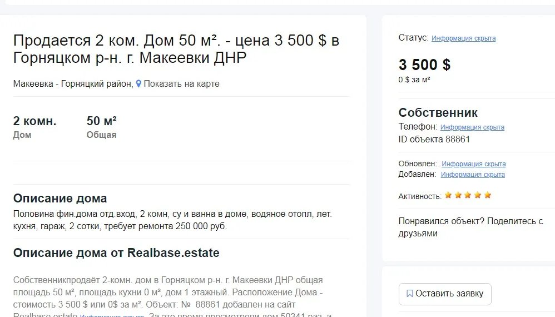Click the bookmark icon on Оставить заявку
This screenshot has height=317, width=555.
pos(409,294)
